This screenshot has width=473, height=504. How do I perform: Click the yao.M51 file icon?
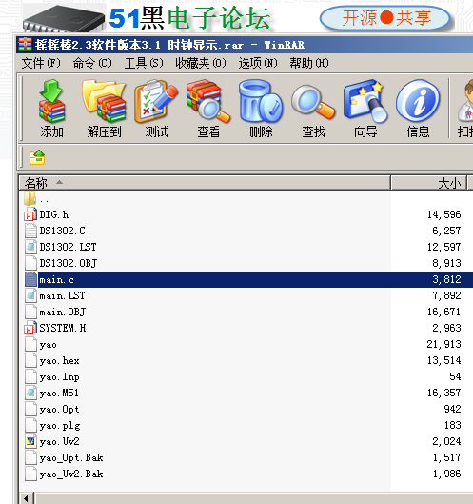(x=30, y=393)
